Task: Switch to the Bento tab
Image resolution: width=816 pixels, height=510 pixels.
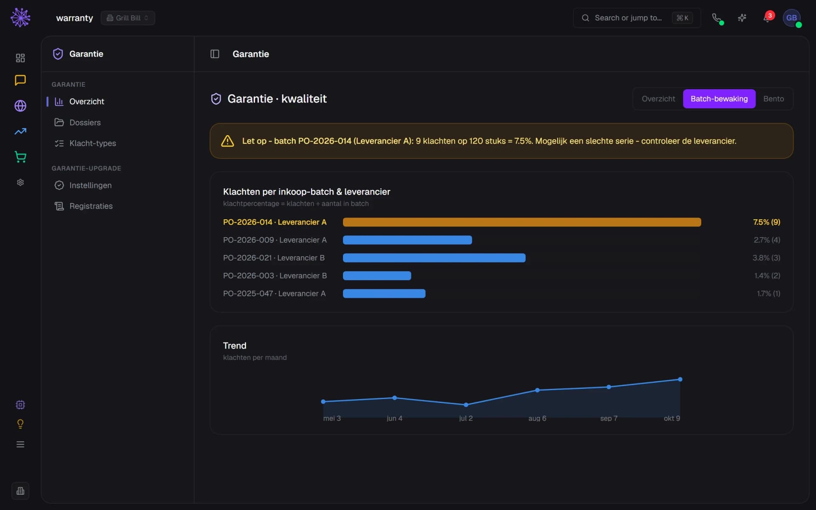Action: [x=773, y=99]
